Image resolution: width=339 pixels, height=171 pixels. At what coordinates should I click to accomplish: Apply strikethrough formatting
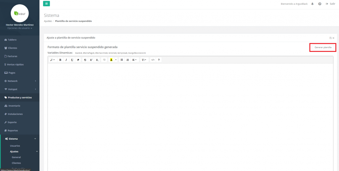pyautogui.click(x=85, y=60)
